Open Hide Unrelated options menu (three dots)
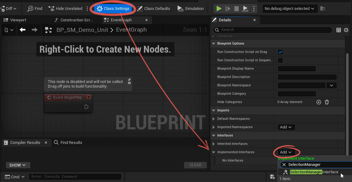Screen dimensions: 352x182 [87, 9]
